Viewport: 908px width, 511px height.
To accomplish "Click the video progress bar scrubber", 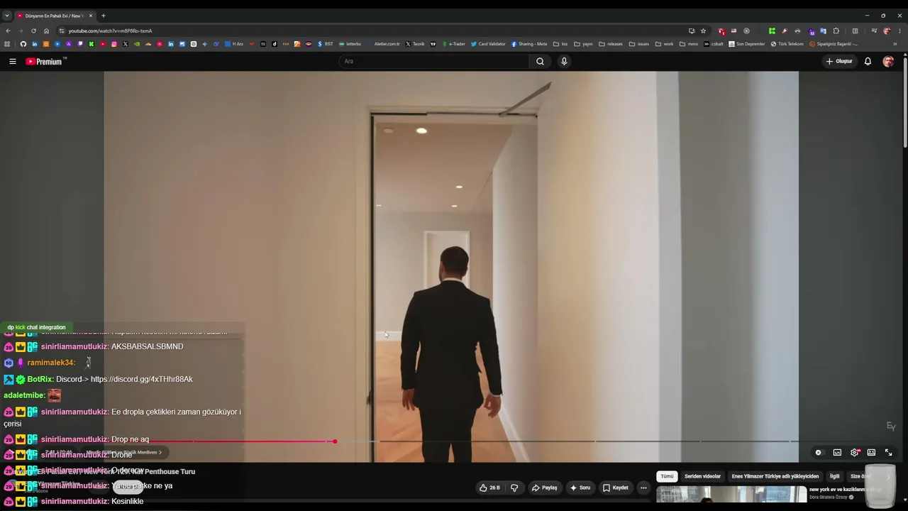I will click(x=335, y=441).
